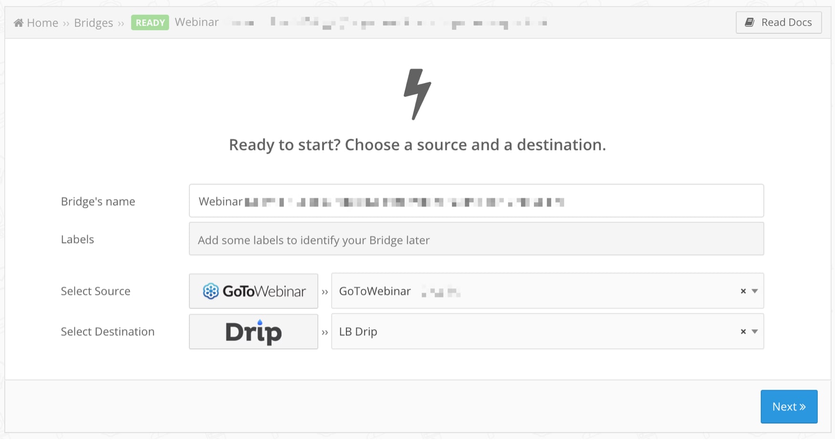Image resolution: width=835 pixels, height=440 pixels.
Task: Expand the destination dropdown arrow
Action: (x=755, y=332)
